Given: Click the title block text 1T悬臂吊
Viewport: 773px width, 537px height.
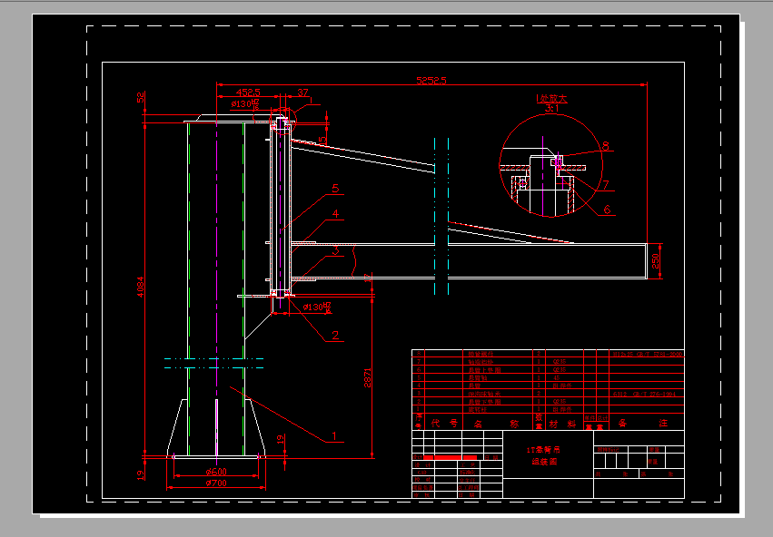Looking at the screenshot, I should tap(542, 450).
